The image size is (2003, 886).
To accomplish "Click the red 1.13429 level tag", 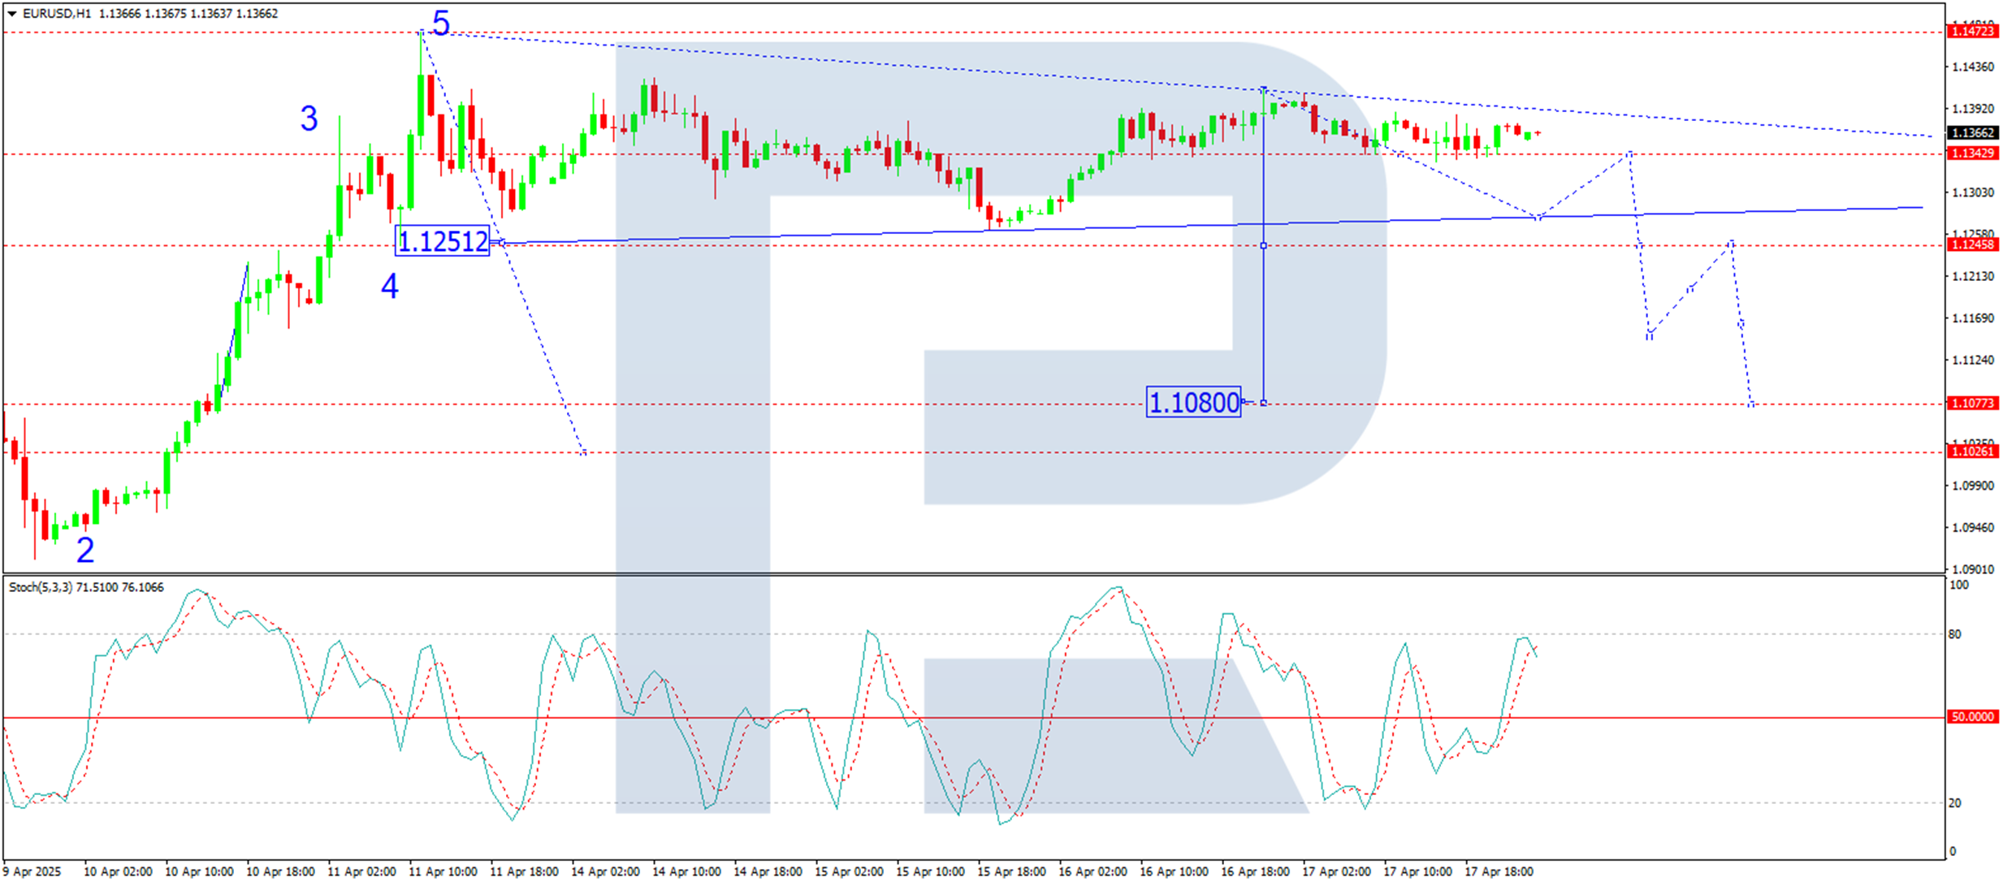I will [1972, 153].
